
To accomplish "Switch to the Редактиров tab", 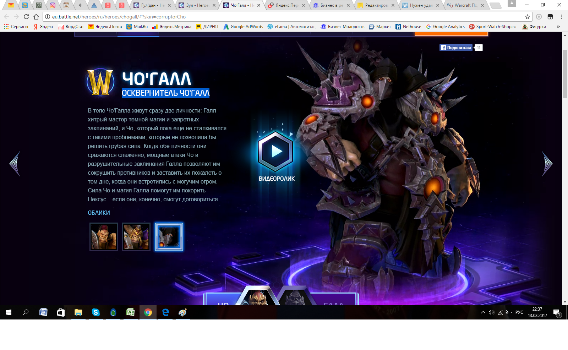I will click(376, 5).
